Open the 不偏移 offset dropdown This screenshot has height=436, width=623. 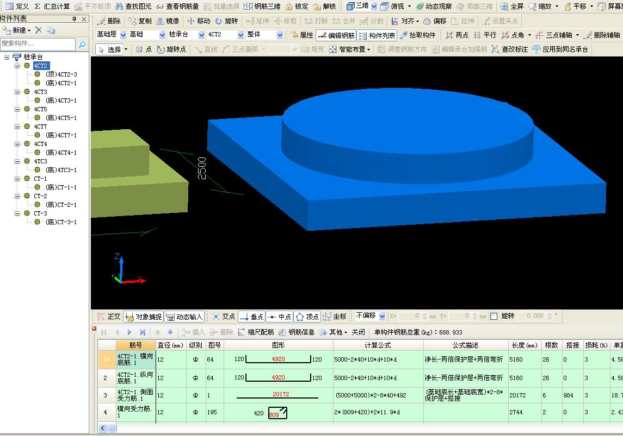pos(382,317)
